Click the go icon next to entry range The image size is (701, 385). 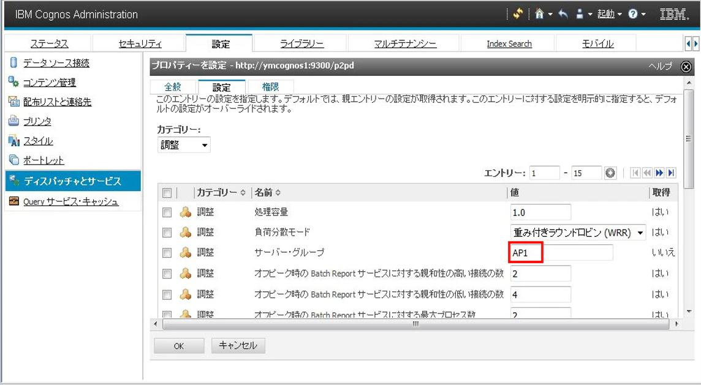point(610,173)
